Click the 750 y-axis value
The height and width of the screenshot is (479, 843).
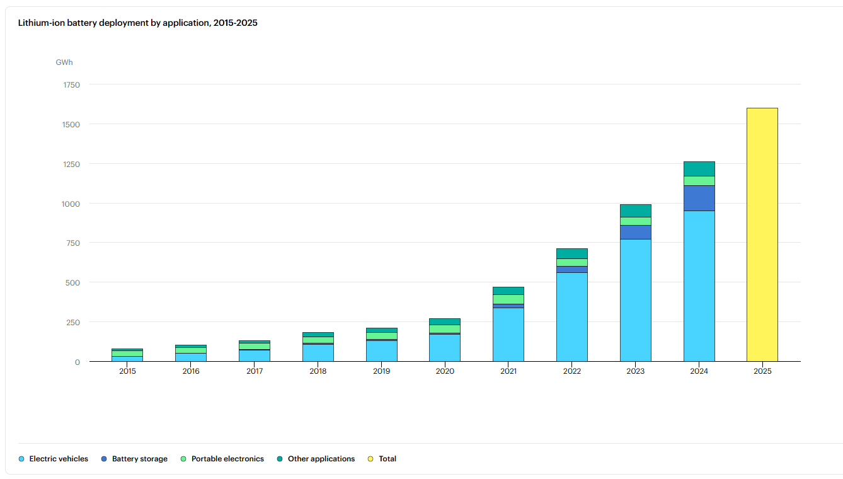coord(74,243)
